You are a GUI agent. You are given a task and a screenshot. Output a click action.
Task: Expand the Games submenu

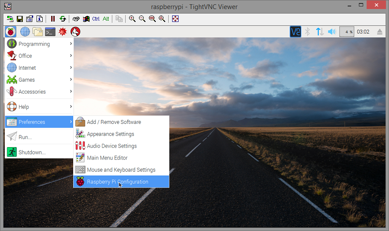pyautogui.click(x=39, y=80)
